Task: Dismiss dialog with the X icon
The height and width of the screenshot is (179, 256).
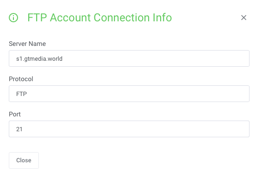Action: [x=244, y=18]
